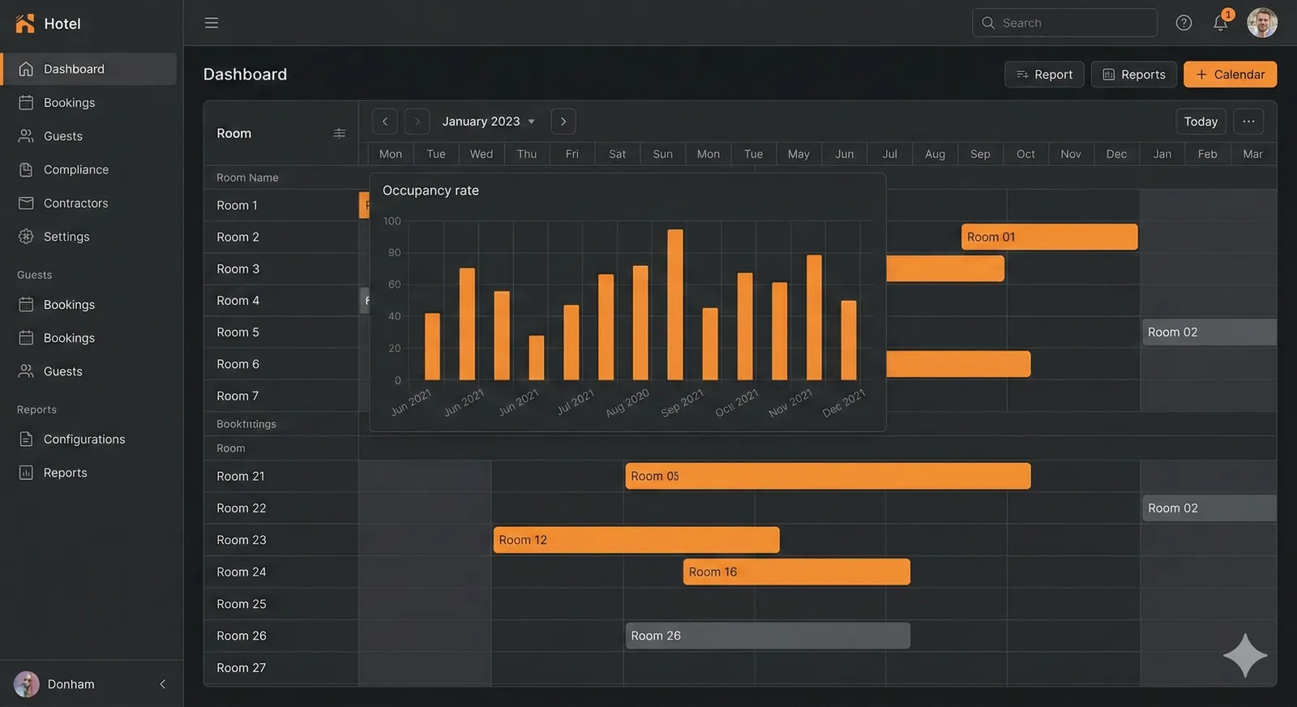The height and width of the screenshot is (707, 1297).
Task: Click the Report button
Action: 1044,75
